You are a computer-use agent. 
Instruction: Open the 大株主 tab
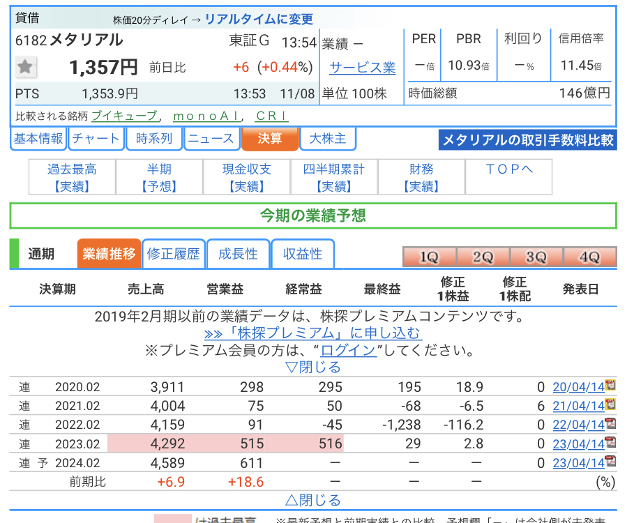[328, 139]
